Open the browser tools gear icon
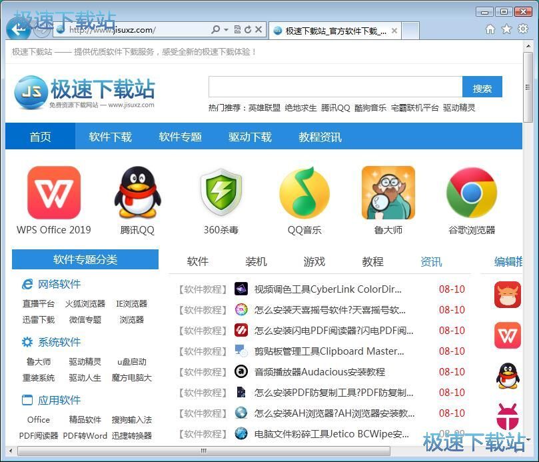Image resolution: width=539 pixels, height=462 pixels. (523, 29)
